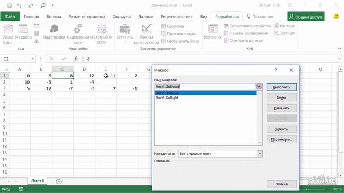This screenshot has width=344, height=193.
Task: Save the workbook
Action: point(9,5)
